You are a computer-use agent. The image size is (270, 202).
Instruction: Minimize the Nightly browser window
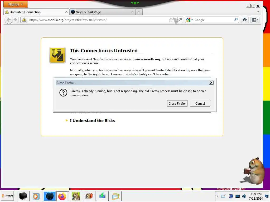tap(248, 6)
